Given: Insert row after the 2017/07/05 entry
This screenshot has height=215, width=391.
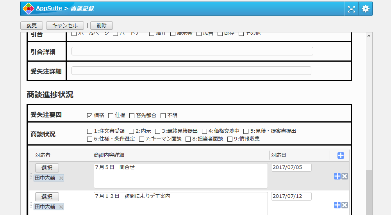Looking at the screenshot, I should [x=337, y=176].
